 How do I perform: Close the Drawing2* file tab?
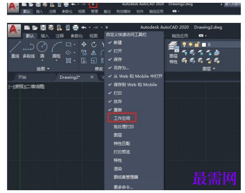(x=92, y=77)
